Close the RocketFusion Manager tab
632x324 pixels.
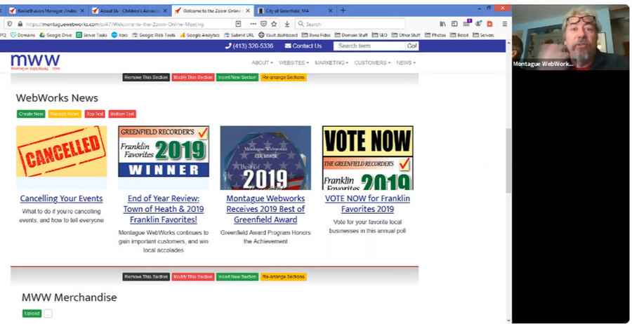[x=83, y=11]
